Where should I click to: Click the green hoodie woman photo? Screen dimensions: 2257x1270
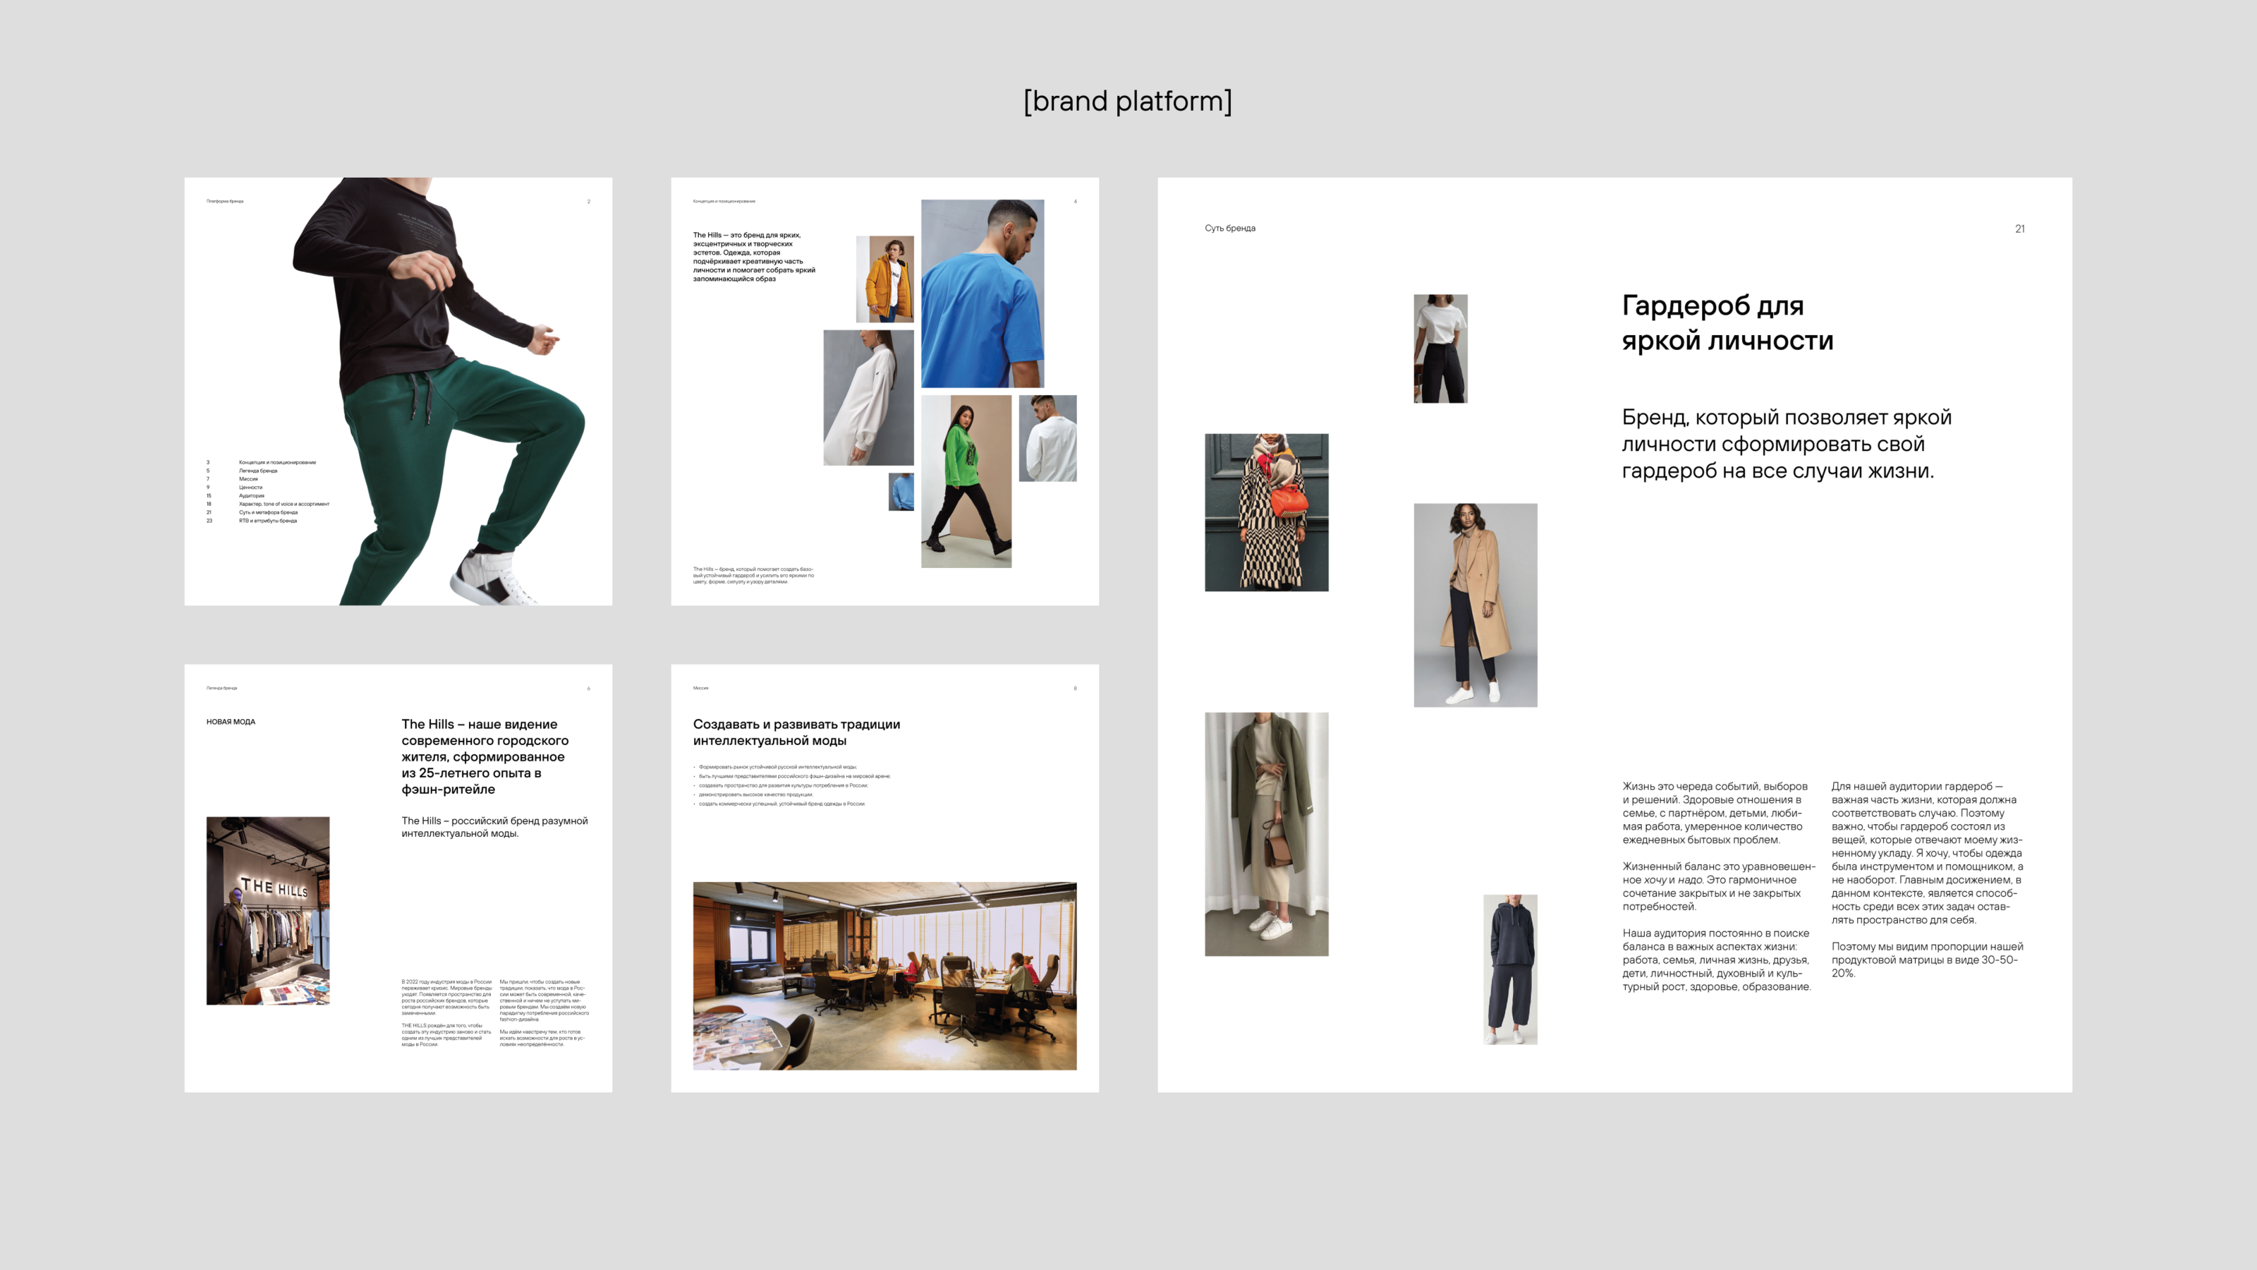click(x=966, y=480)
